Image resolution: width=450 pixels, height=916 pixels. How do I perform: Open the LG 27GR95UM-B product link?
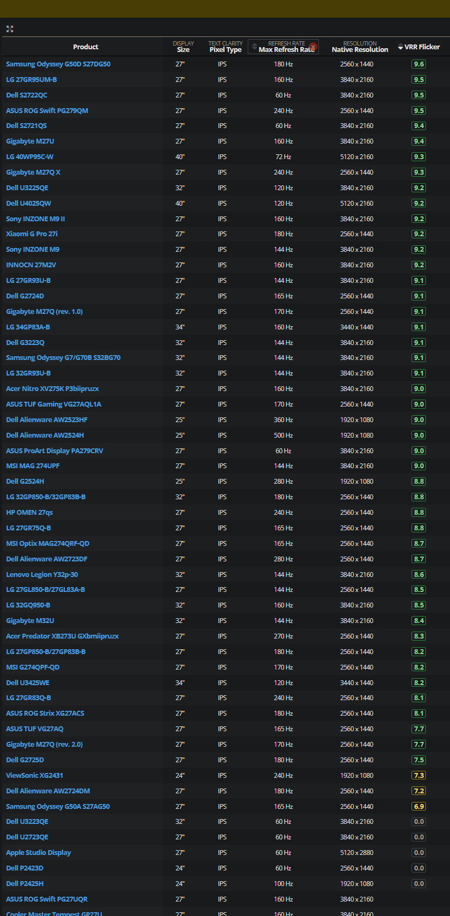[32, 79]
